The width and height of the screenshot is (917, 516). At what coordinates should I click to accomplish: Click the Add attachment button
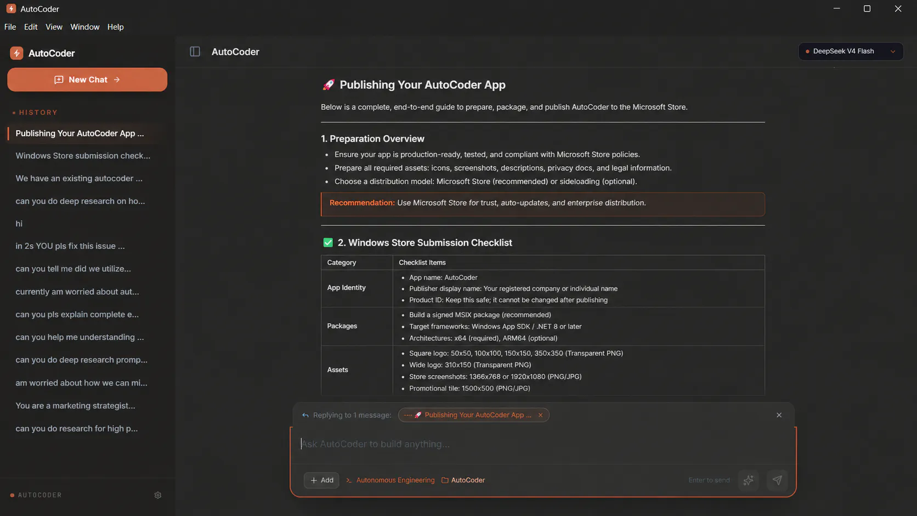(x=321, y=480)
